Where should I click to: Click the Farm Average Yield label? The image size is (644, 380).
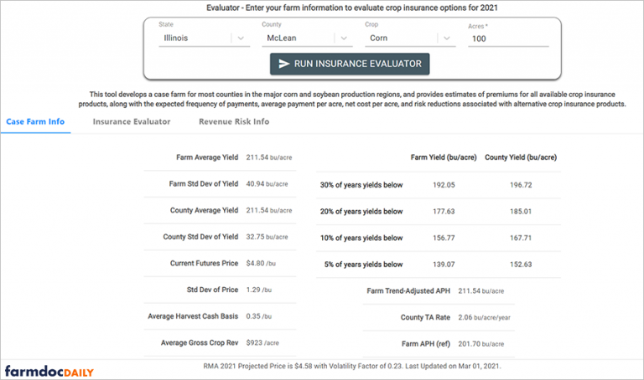tap(207, 157)
